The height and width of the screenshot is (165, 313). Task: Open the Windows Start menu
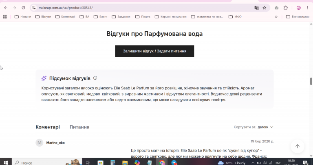click(6, 163)
